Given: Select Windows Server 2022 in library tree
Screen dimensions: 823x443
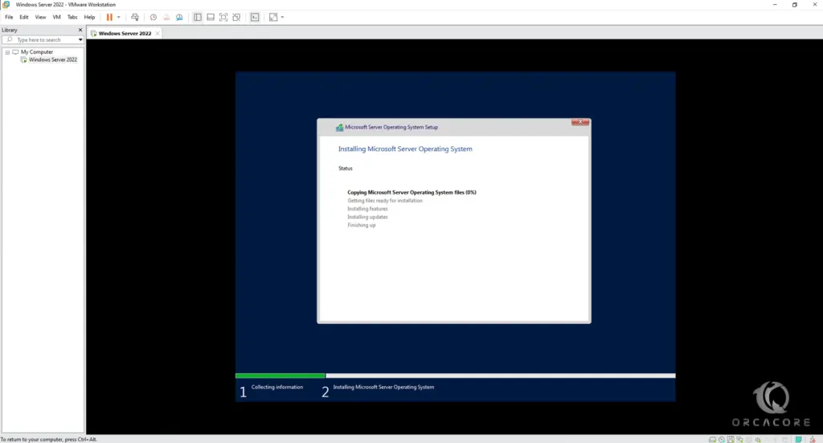Looking at the screenshot, I should tap(52, 59).
